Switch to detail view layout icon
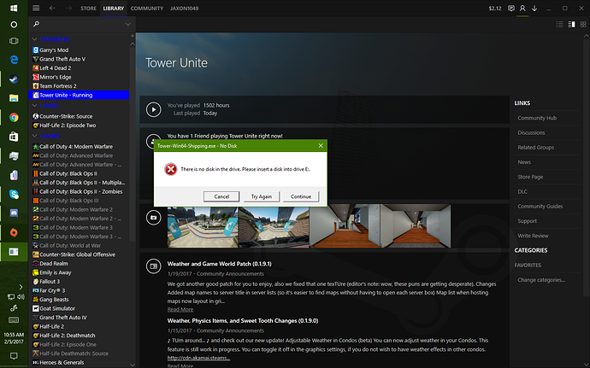Viewport: 590px width, 368px height. 571,24
